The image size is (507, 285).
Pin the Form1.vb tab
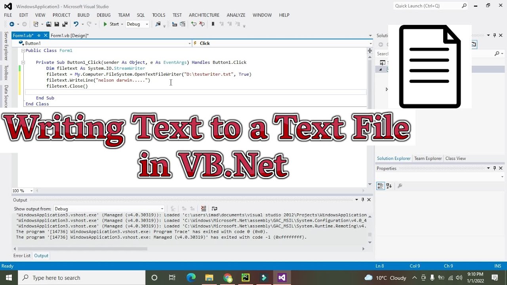point(38,36)
